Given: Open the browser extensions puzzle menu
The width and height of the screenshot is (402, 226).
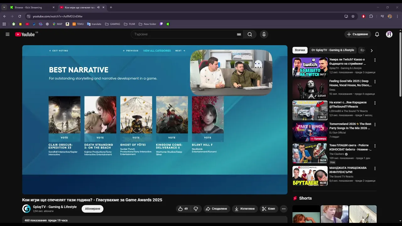Looking at the screenshot, I should click(x=371, y=16).
